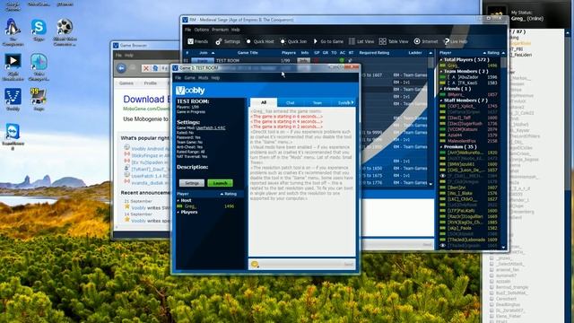This screenshot has width=574, height=323.
Task: Open Game menu in game room window
Action: coord(189,78)
